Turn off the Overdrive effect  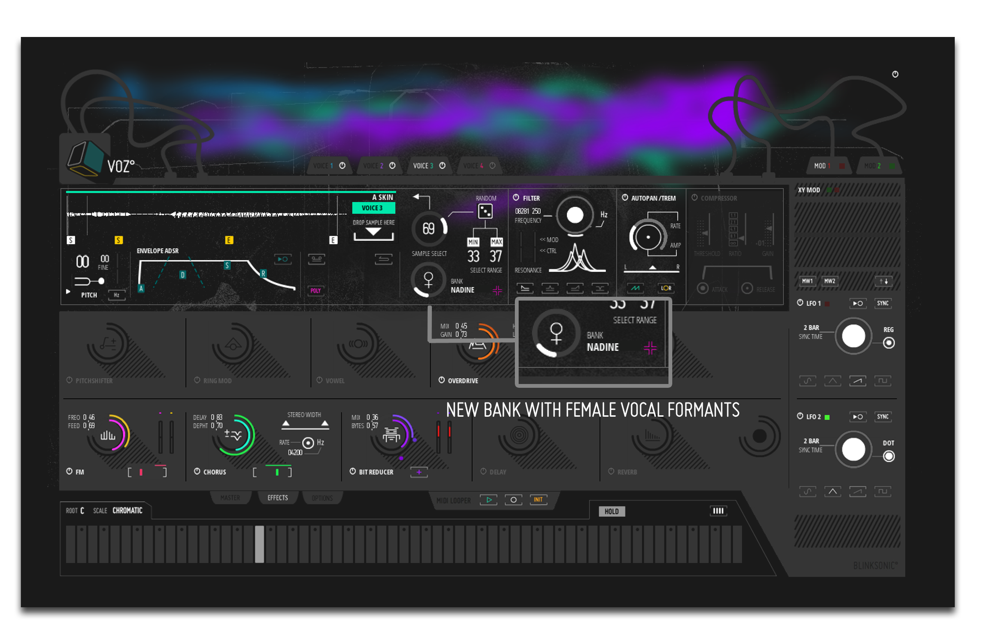(441, 380)
